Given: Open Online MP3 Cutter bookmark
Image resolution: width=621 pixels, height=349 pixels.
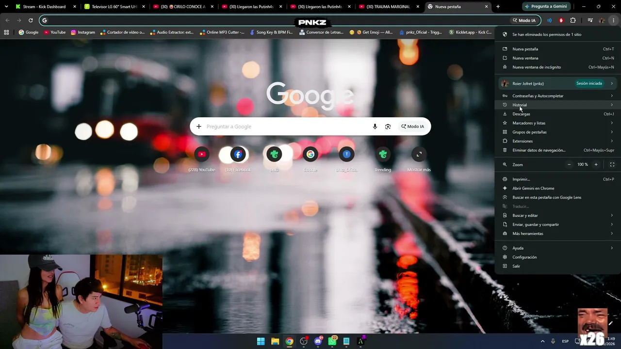Looking at the screenshot, I should click(x=221, y=32).
